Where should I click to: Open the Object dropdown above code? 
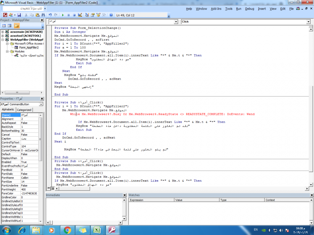[x=176, y=22]
